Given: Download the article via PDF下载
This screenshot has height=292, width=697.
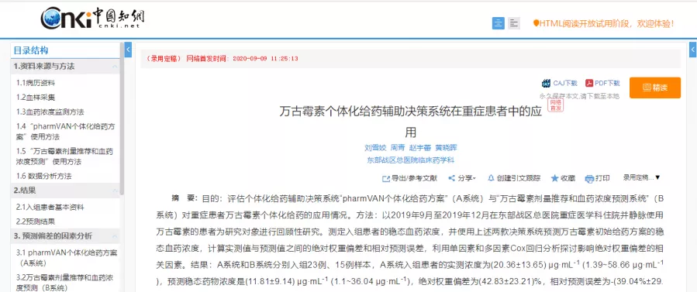Looking at the screenshot, I should 607,83.
